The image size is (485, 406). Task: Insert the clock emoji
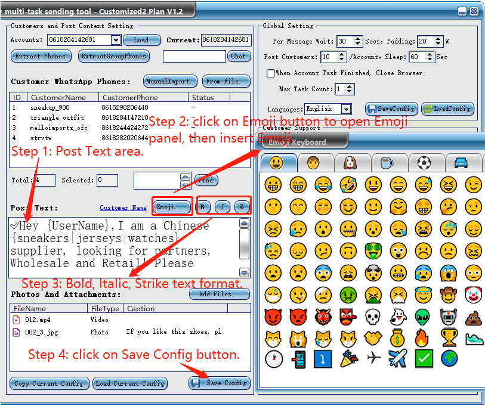(274, 359)
